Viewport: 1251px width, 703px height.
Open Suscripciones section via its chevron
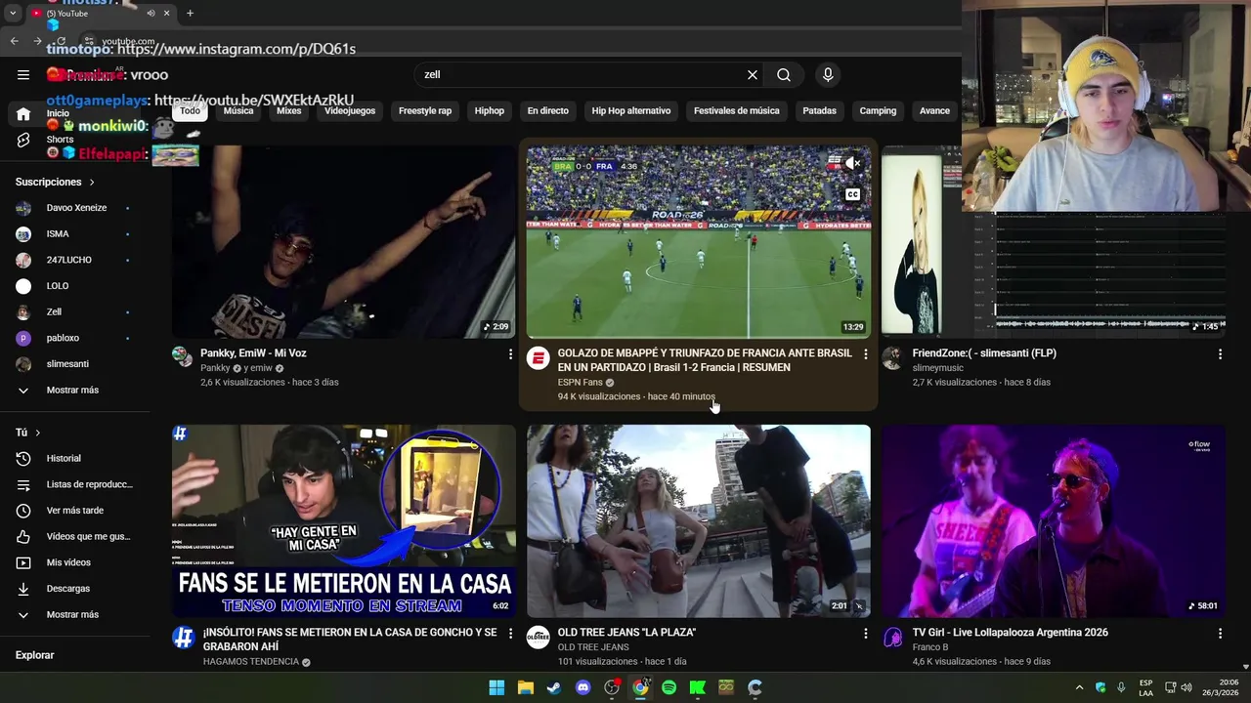click(92, 182)
